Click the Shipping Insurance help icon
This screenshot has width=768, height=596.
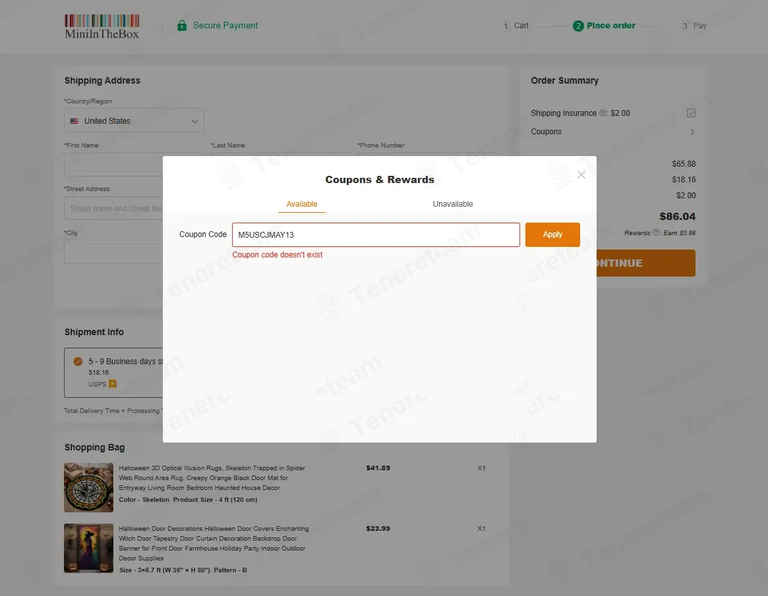coord(603,113)
